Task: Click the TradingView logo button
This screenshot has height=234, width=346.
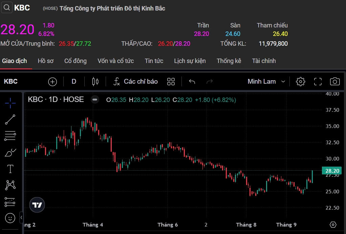Action: (x=37, y=205)
